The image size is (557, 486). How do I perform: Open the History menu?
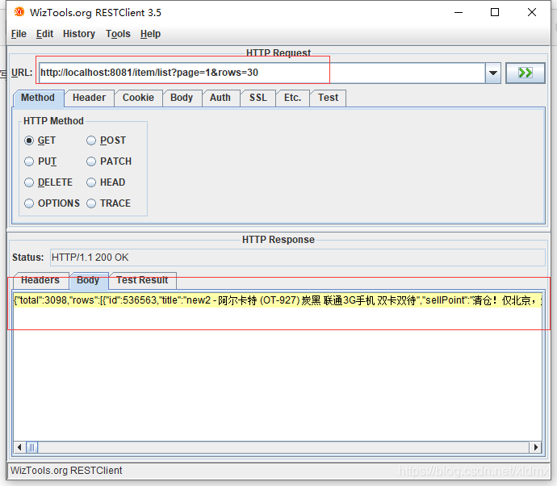point(79,34)
